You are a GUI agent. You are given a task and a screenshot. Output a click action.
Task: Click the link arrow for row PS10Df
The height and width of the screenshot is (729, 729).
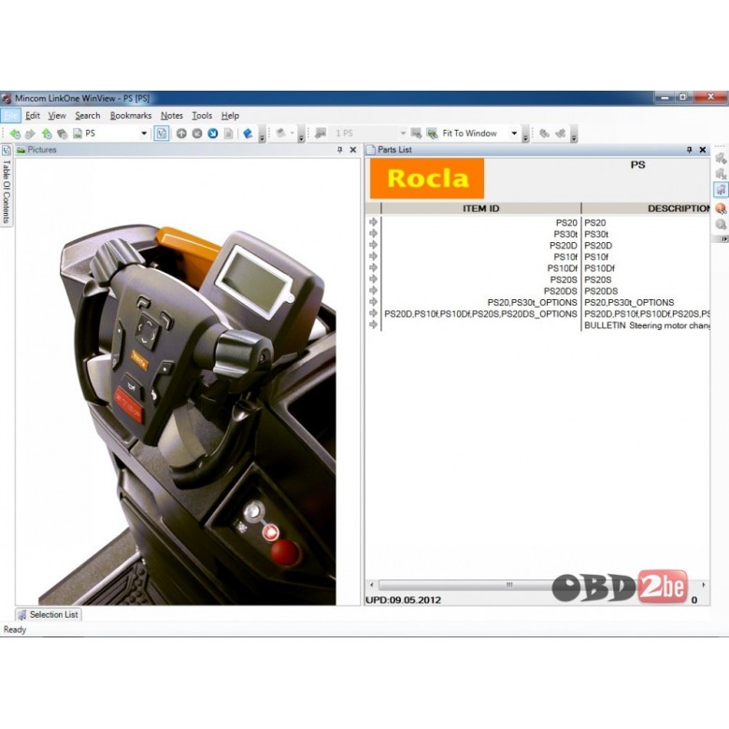[373, 268]
